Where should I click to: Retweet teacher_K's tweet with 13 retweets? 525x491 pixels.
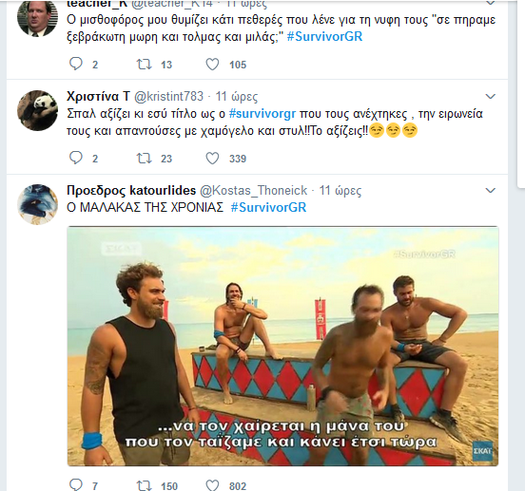pos(144,65)
